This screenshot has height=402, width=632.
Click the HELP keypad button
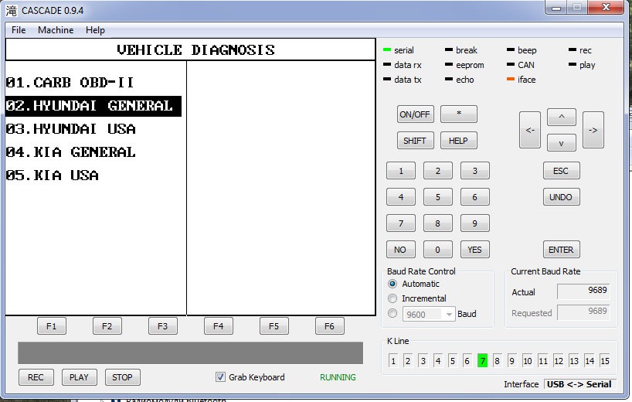coord(459,141)
